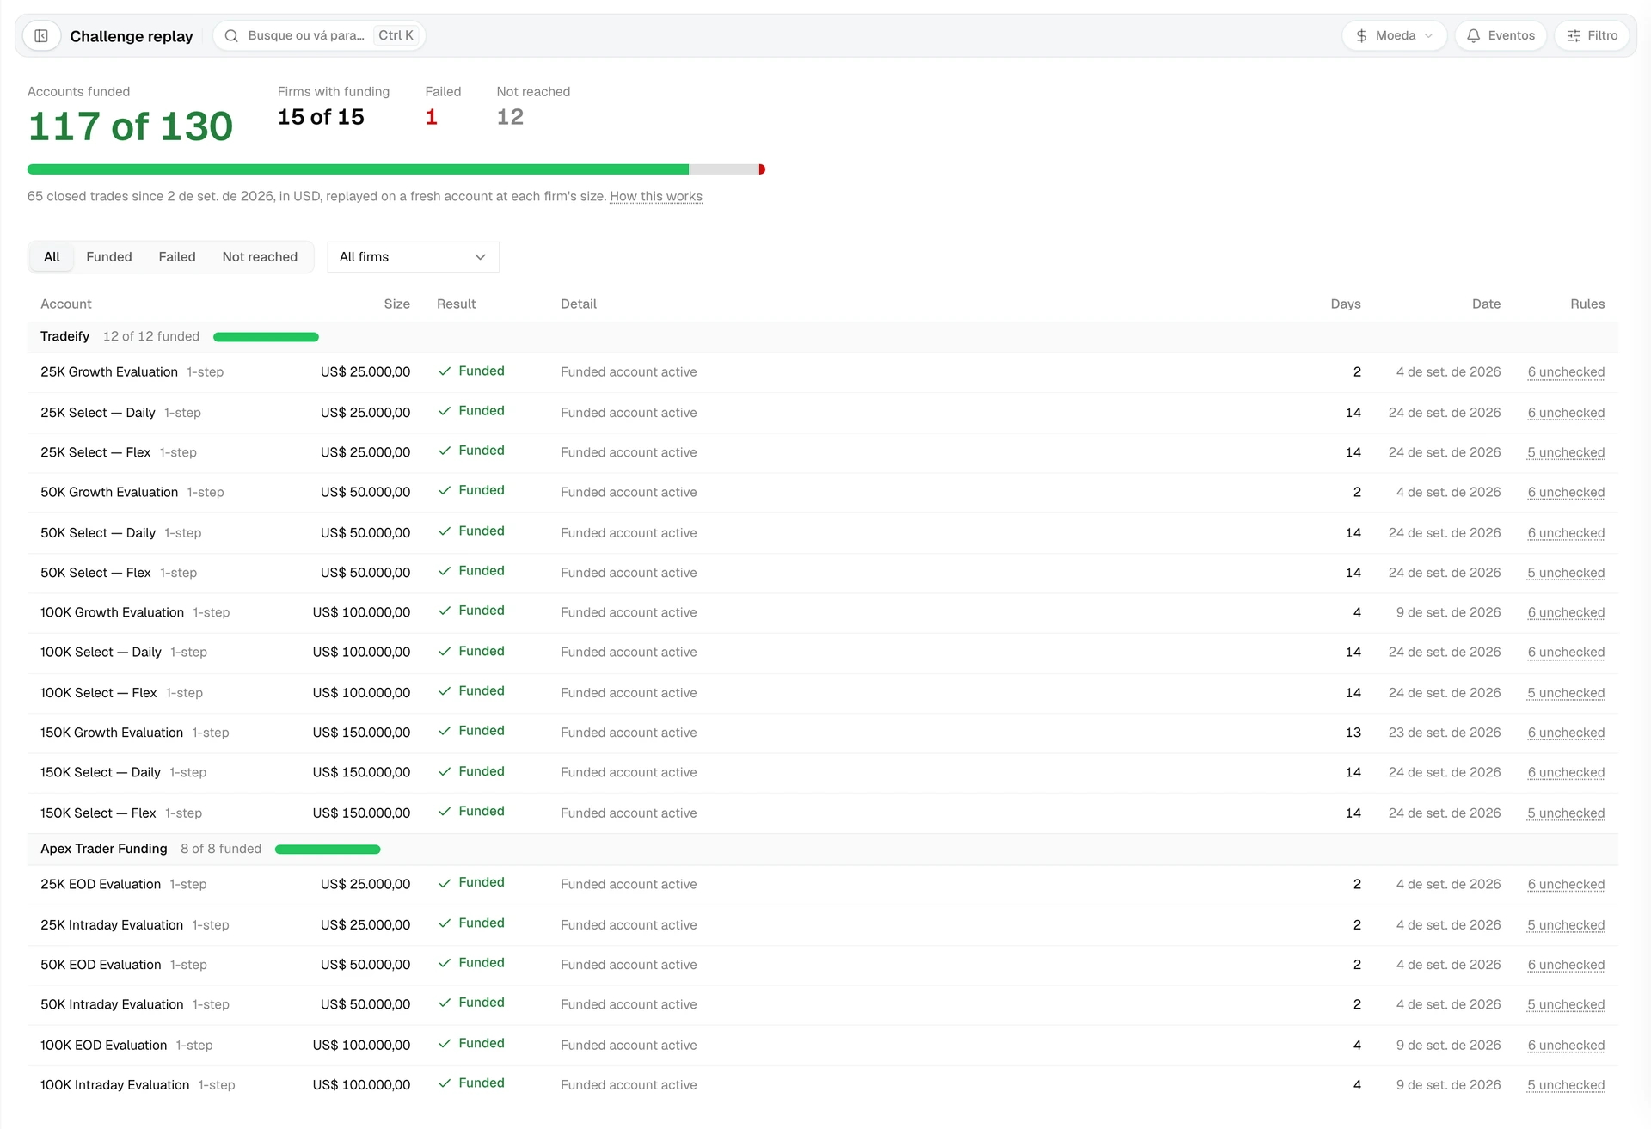Click the Failed count 1
1651x1129 pixels.
coord(432,118)
